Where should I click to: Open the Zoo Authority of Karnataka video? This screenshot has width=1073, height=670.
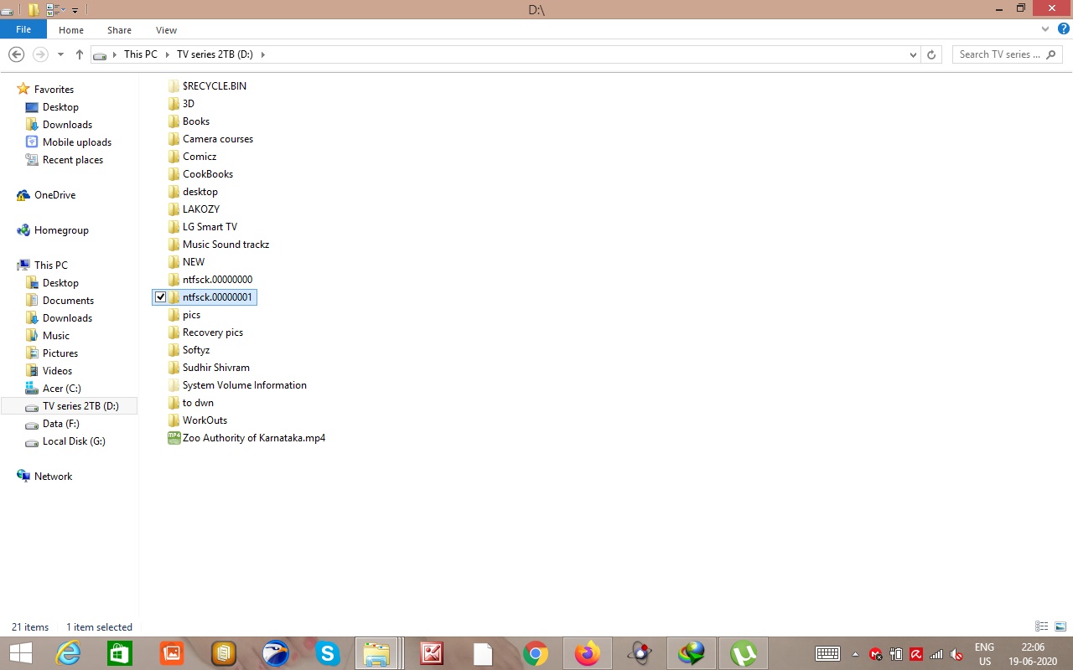[x=253, y=437]
